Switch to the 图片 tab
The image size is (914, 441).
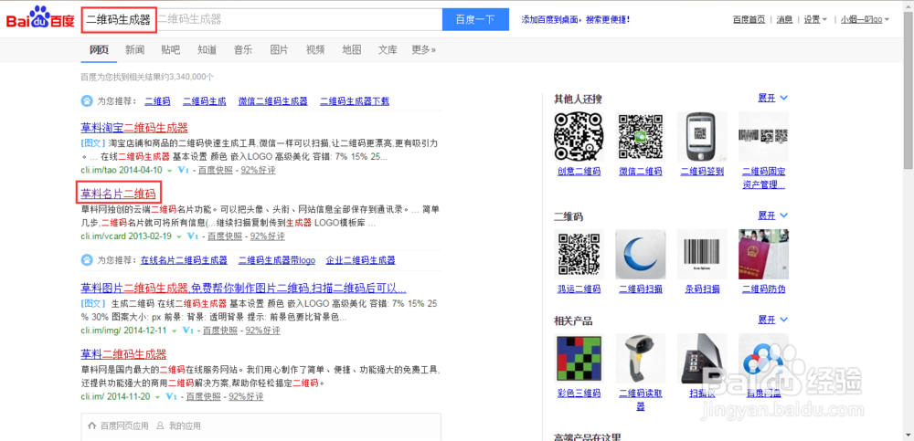[279, 49]
